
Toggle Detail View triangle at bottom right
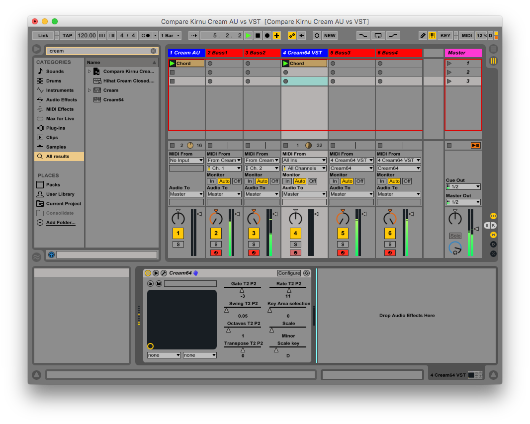(493, 375)
